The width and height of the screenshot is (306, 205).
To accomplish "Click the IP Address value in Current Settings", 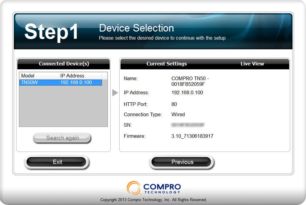I will pyautogui.click(x=187, y=92).
